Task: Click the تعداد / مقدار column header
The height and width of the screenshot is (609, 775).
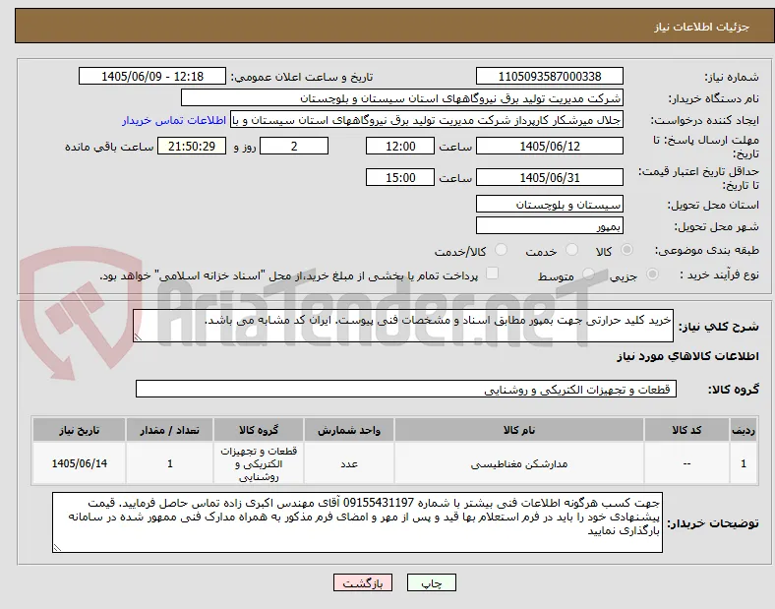Action: tap(169, 430)
